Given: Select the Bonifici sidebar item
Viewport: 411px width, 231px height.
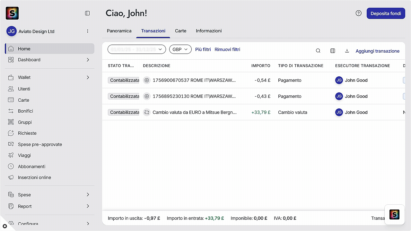Looking at the screenshot, I should pos(50,111).
